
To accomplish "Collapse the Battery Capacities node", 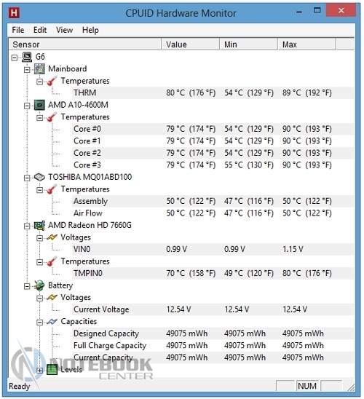I will [40, 323].
